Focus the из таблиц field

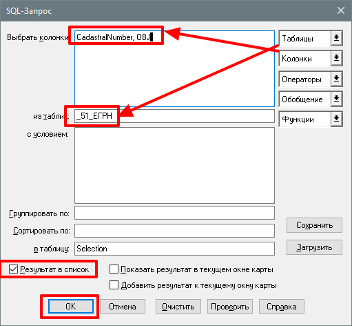(174, 116)
